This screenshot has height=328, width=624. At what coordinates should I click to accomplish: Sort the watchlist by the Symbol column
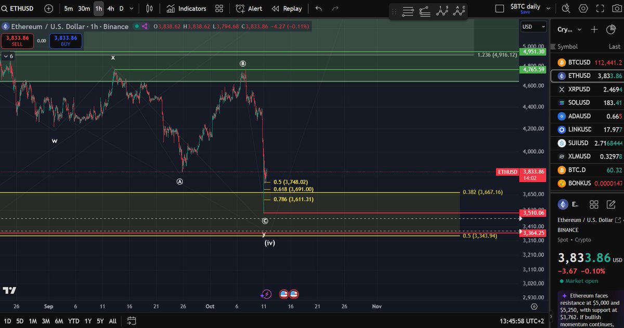[x=567, y=47]
